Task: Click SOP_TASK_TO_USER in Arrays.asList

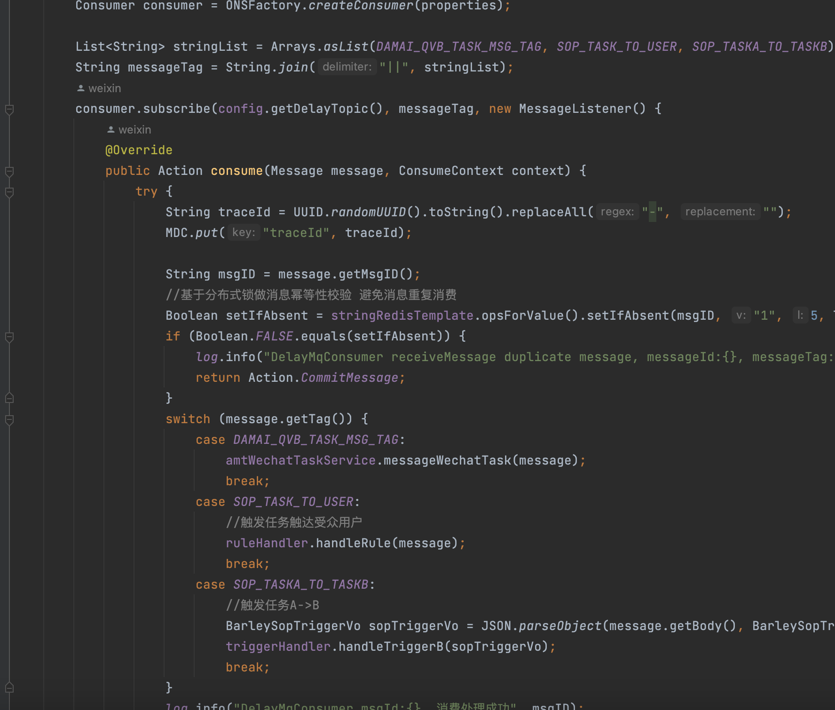Action: pyautogui.click(x=617, y=47)
